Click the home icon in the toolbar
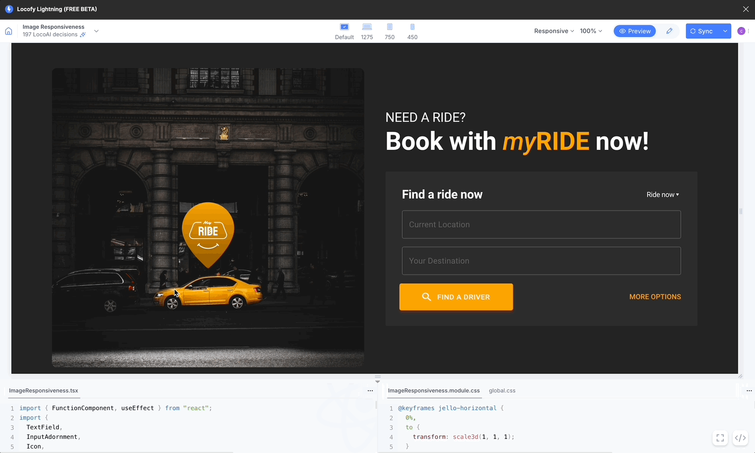The image size is (755, 453). click(x=9, y=31)
